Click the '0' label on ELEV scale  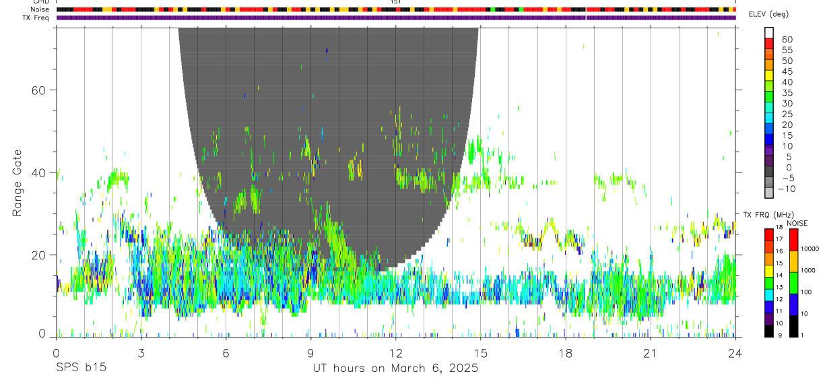(x=790, y=168)
